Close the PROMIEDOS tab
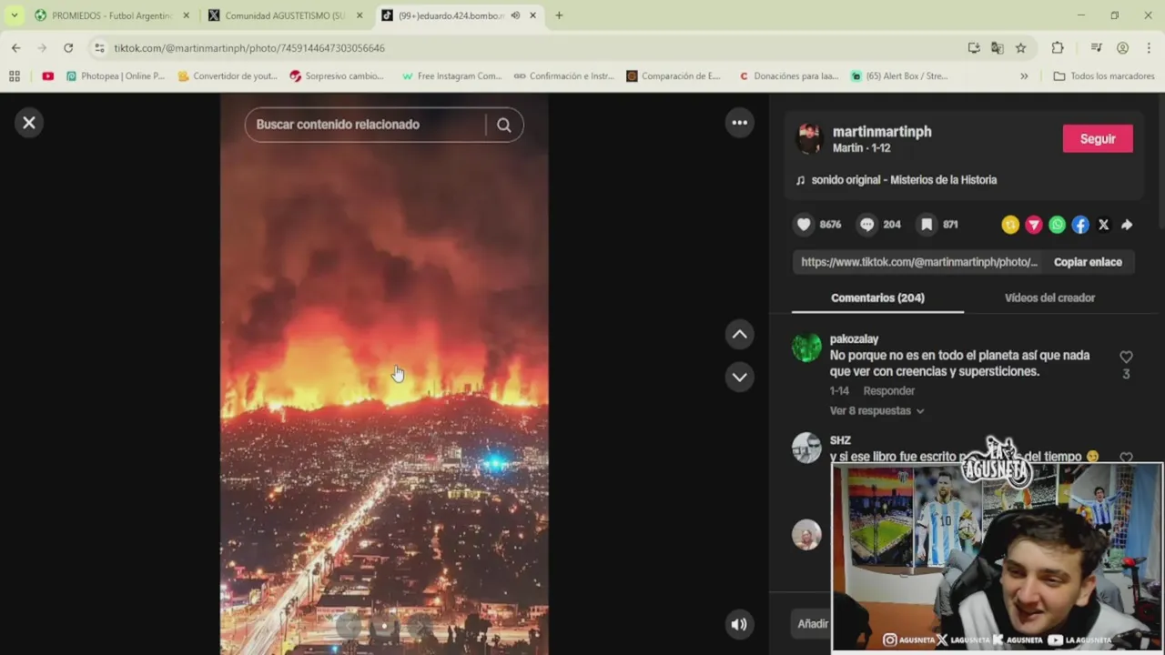The image size is (1165, 655). (x=186, y=15)
